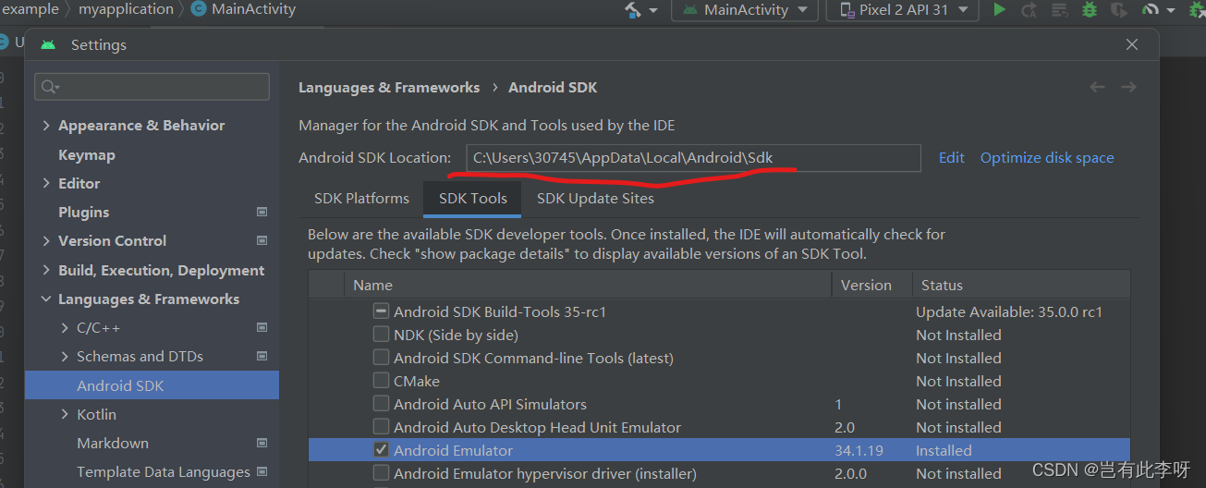Viewport: 1206px width, 488px height.
Task: Select Plugins in the settings tree
Action: pos(84,212)
